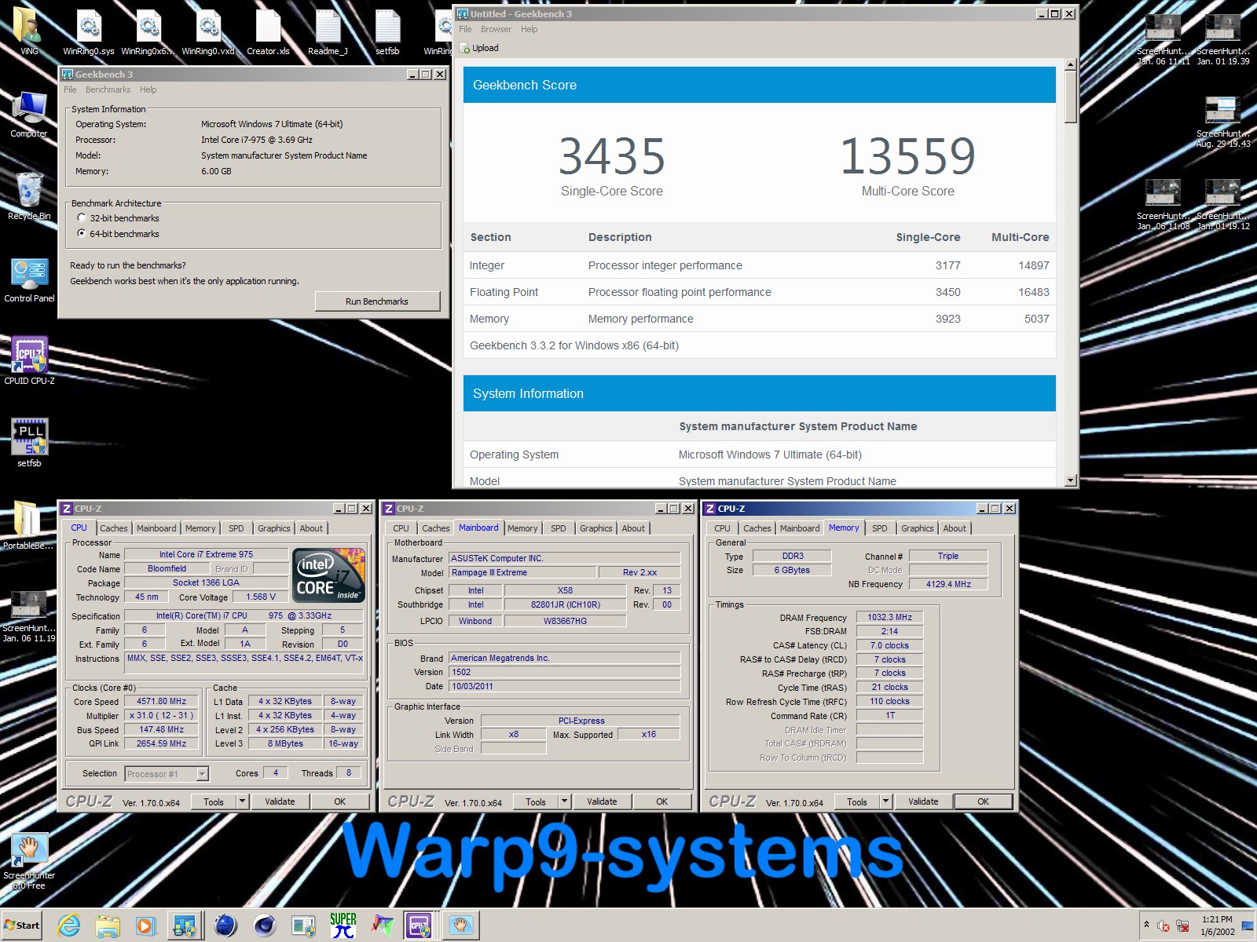Image resolution: width=1257 pixels, height=942 pixels.
Task: Click Multiplier x 31.0 ( 12 - 31 ) value
Action: [x=162, y=715]
